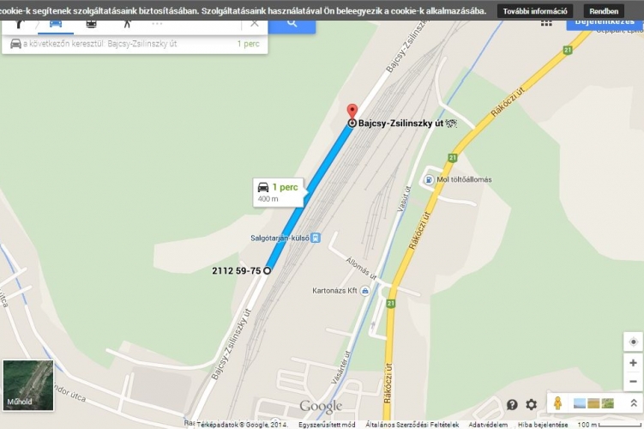
Task: Open the Google apps grid icon
Action: (546, 23)
